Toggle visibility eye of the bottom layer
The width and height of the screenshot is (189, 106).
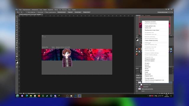point(137,91)
